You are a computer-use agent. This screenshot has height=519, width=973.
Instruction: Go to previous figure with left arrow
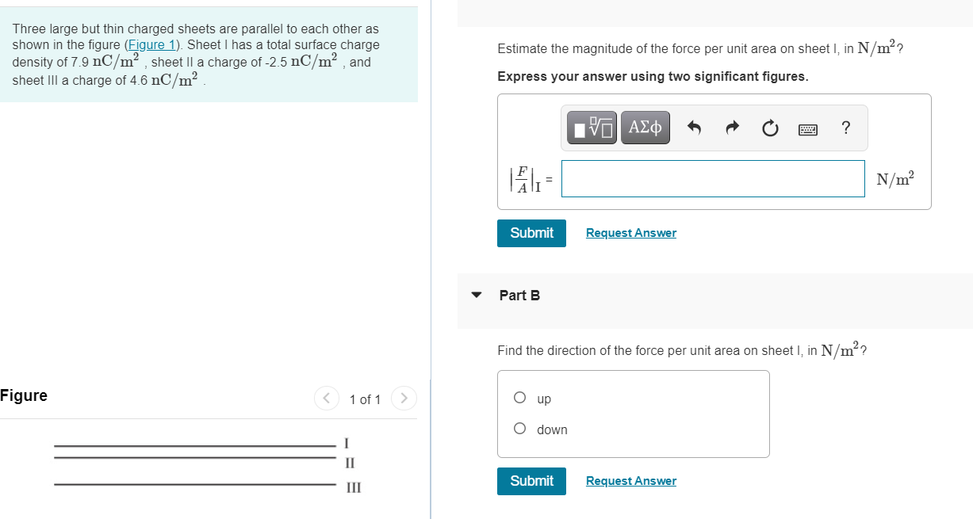click(x=326, y=399)
